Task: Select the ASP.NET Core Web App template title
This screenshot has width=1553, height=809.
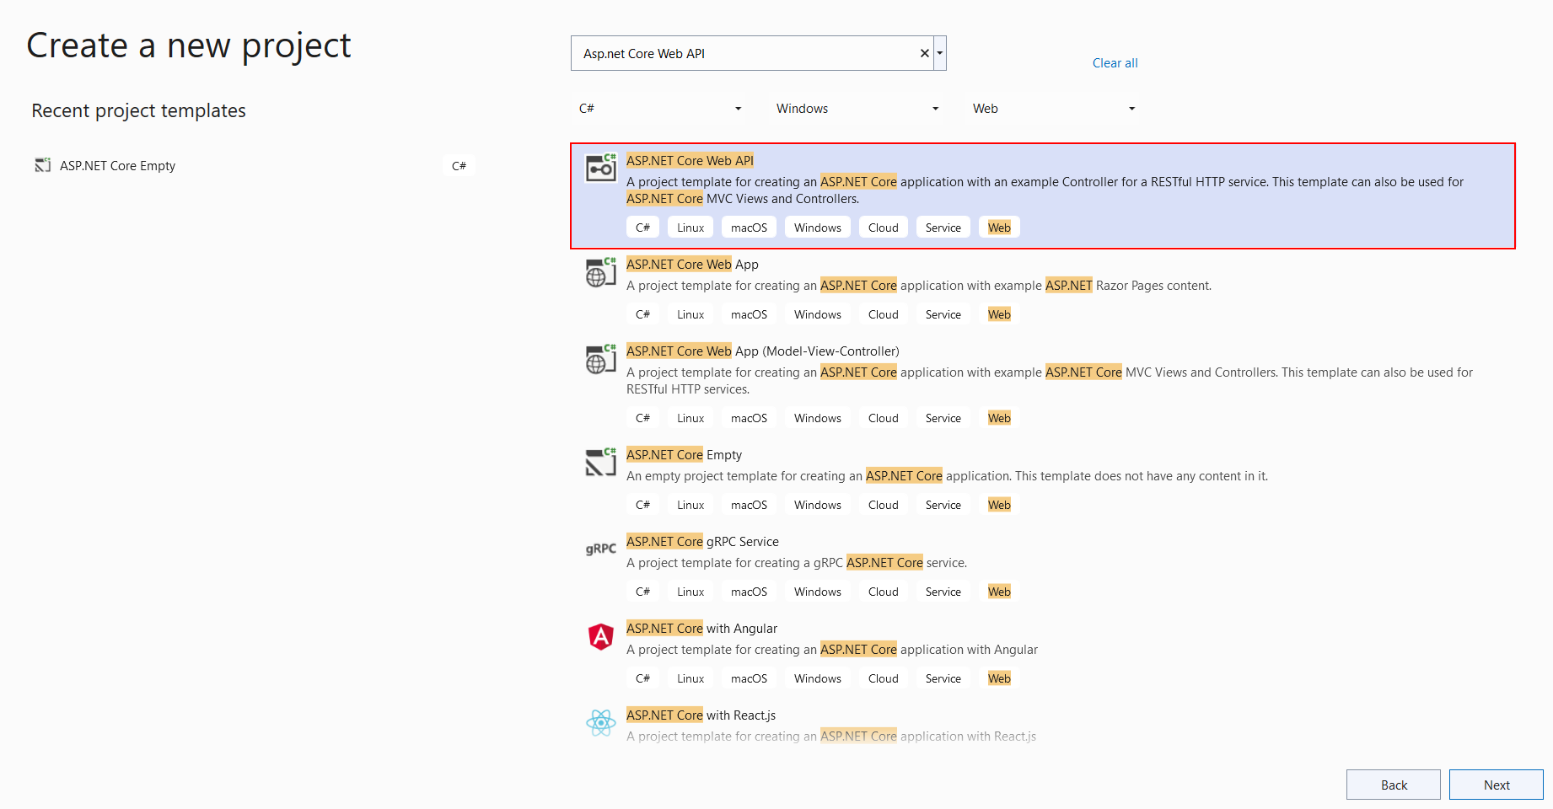Action: pyautogui.click(x=692, y=265)
